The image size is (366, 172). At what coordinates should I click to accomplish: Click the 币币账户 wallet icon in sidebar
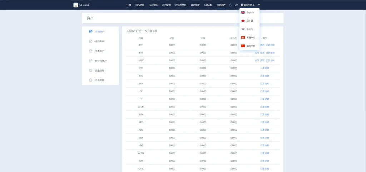tap(91, 32)
